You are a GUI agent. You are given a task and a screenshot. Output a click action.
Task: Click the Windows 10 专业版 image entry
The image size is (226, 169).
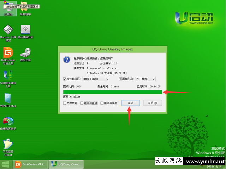point(107,73)
